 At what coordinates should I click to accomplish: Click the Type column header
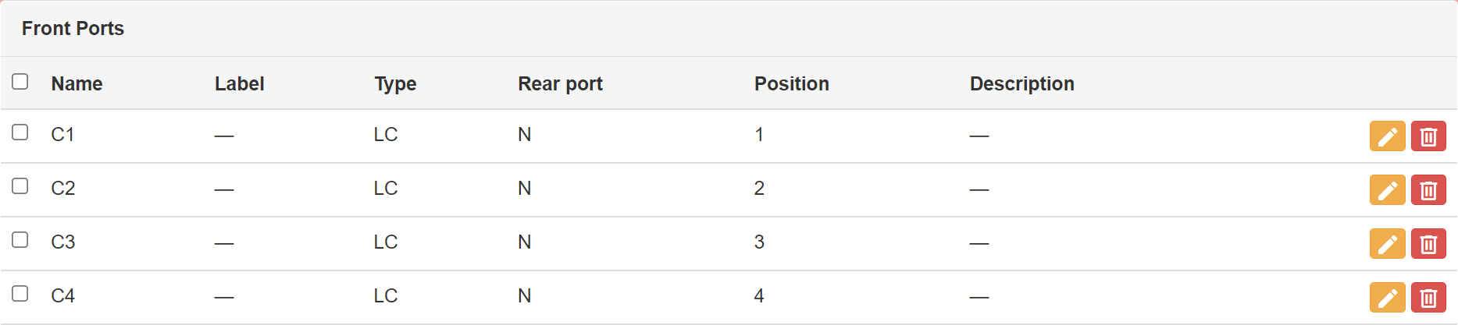(395, 83)
